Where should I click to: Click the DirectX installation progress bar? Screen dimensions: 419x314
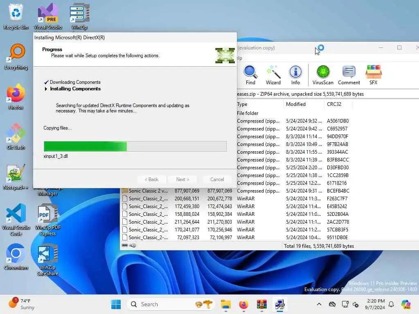point(135,146)
